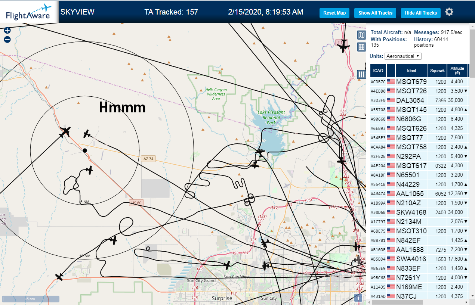Select the AAL1065 aircraft row
Viewport: 475px width, 305px height.
tap(419, 193)
